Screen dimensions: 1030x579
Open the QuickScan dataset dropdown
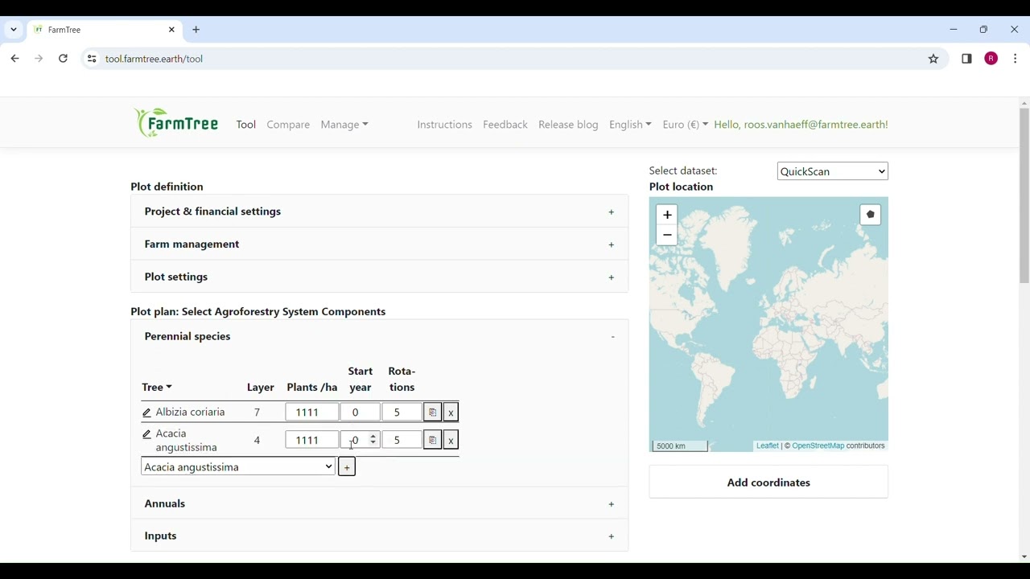tap(833, 171)
